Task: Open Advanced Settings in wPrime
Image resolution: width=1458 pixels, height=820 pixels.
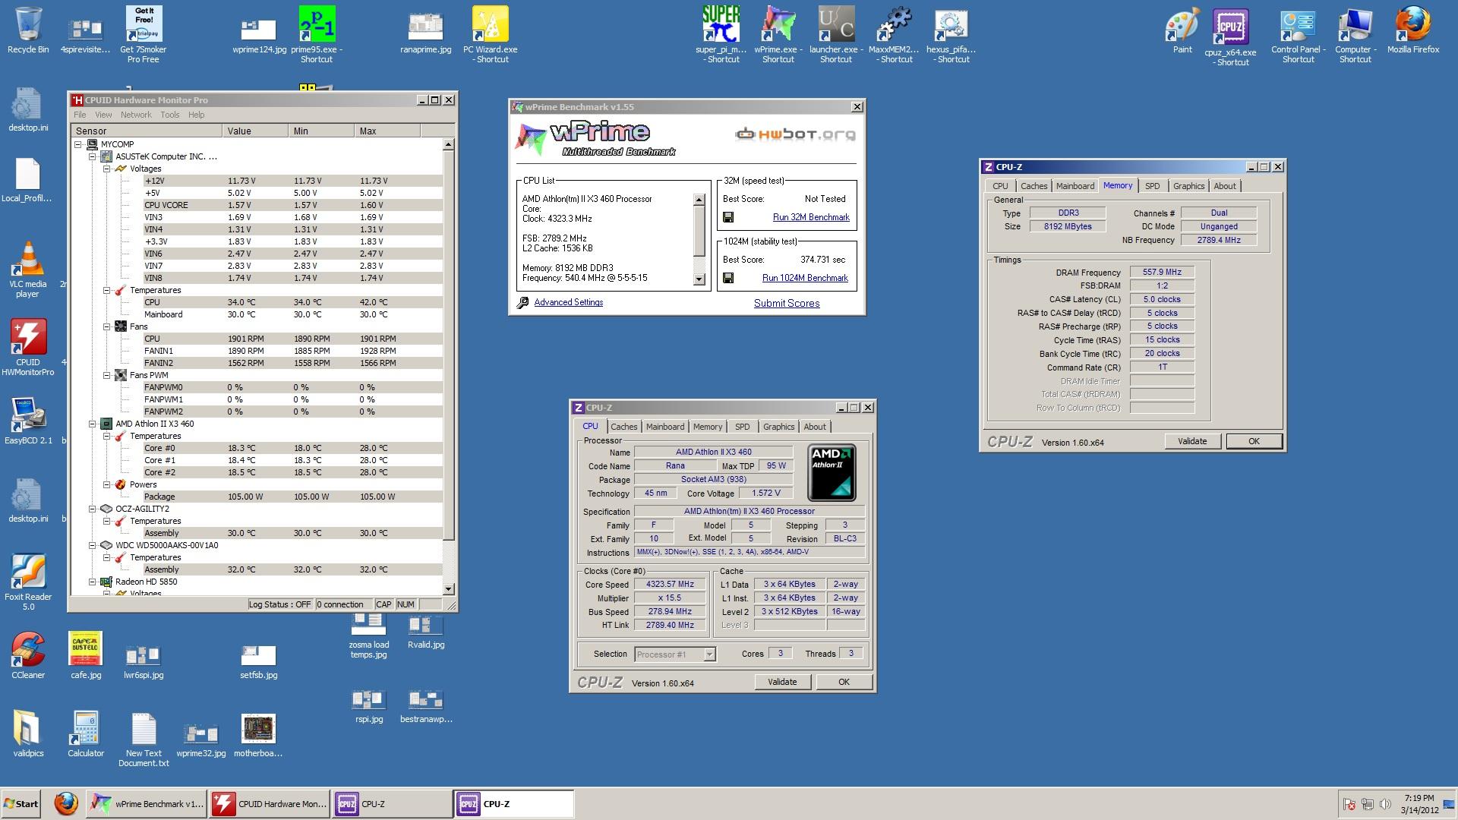Action: point(569,302)
